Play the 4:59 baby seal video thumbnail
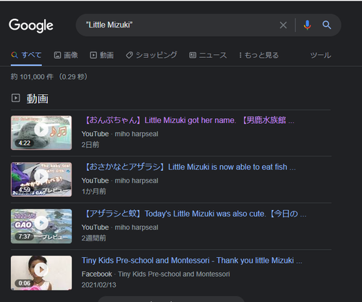Viewport: 362px width, 302px height. [41, 180]
